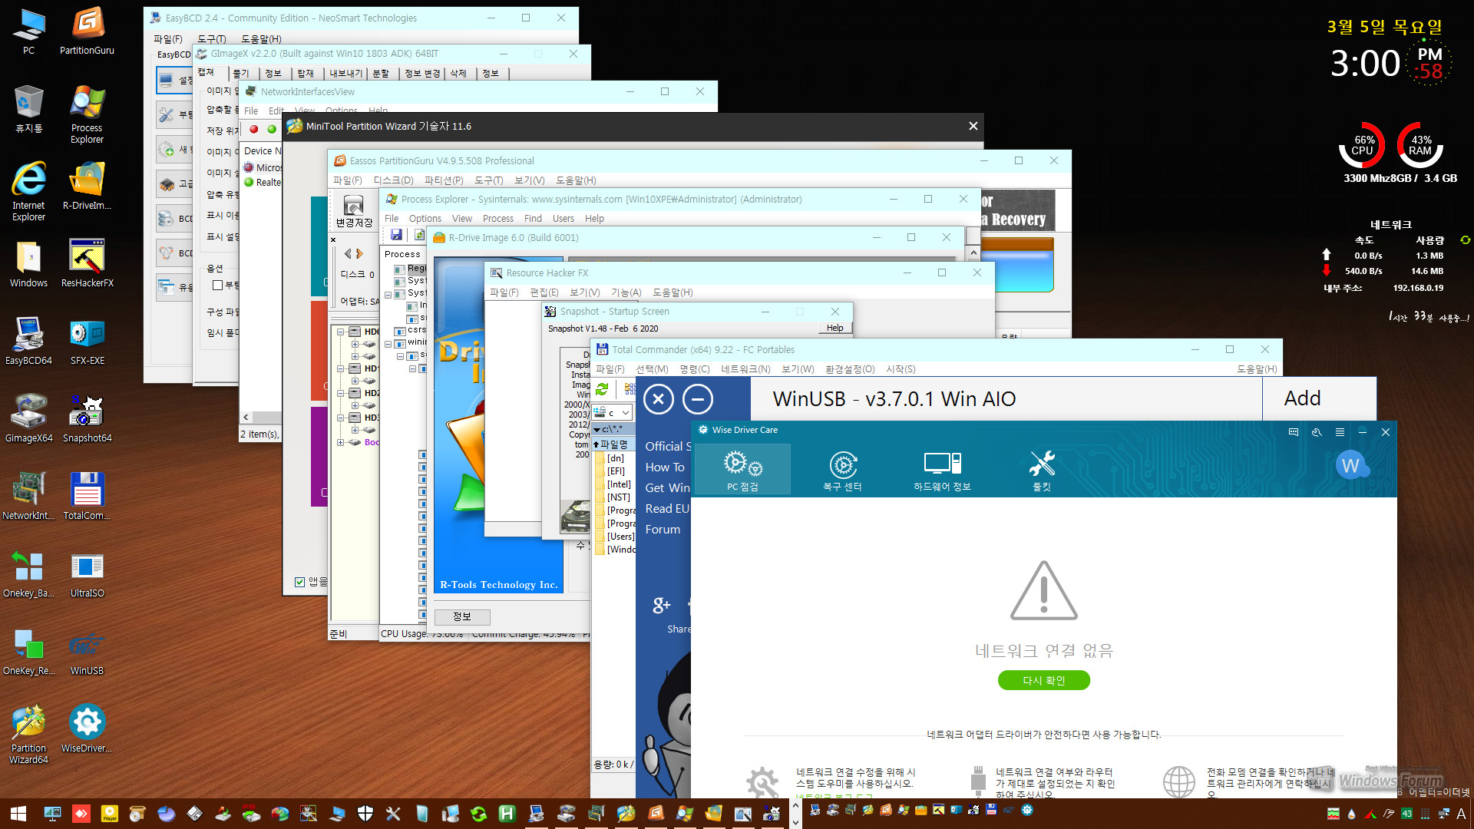Open Snapshot64 desktop icon
Screen dimensions: 1474x829
coord(87,418)
